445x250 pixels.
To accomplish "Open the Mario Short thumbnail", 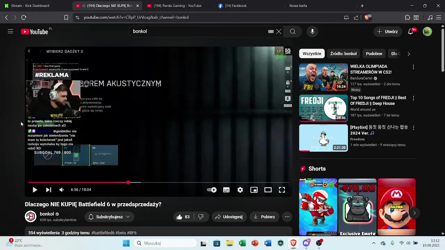I will coord(397,207).
